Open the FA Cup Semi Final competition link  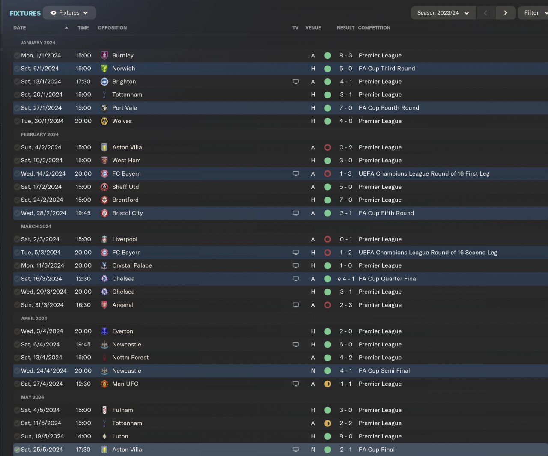(384, 371)
